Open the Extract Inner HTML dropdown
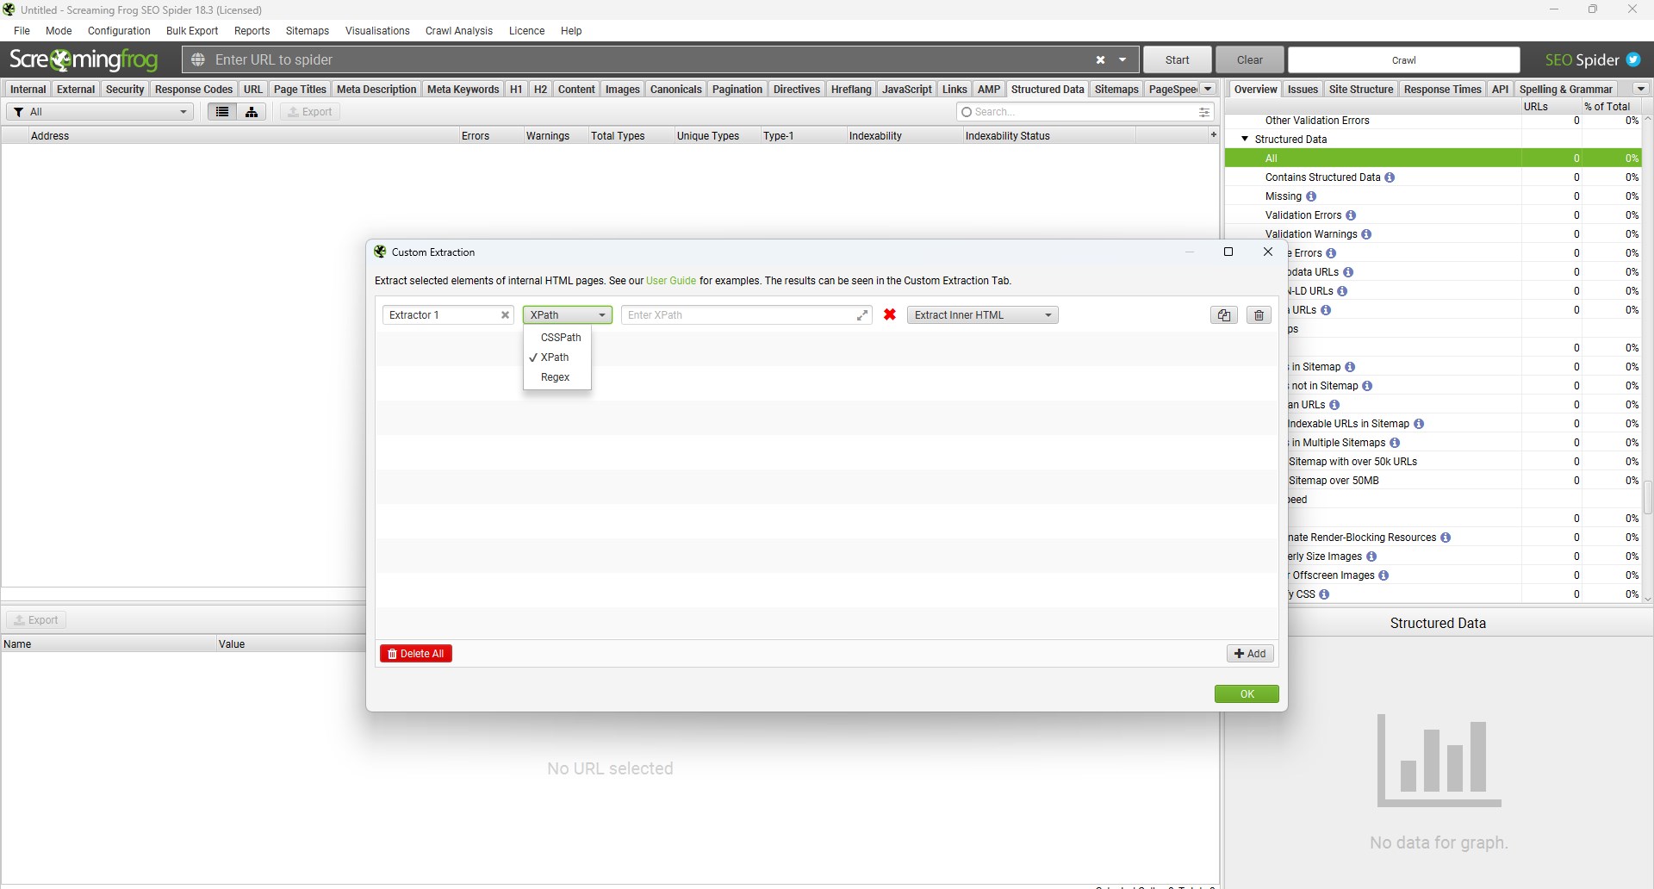 (982, 314)
